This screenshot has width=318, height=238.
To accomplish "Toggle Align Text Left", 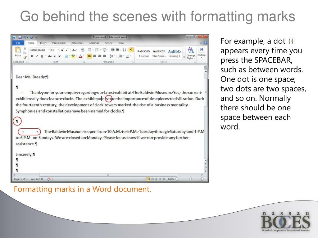I will (x=90, y=56).
